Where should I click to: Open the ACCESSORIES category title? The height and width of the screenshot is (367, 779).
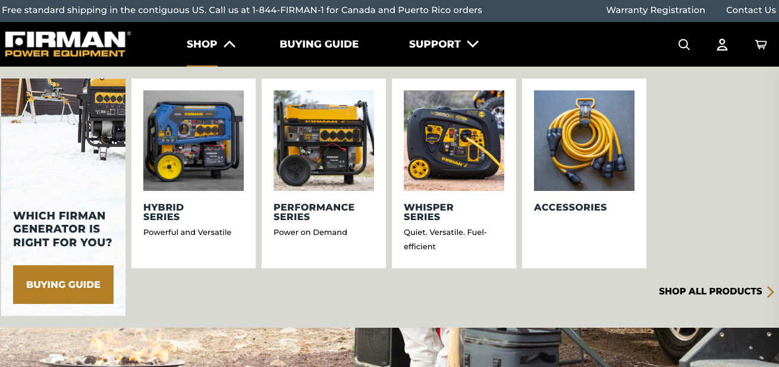[570, 208]
